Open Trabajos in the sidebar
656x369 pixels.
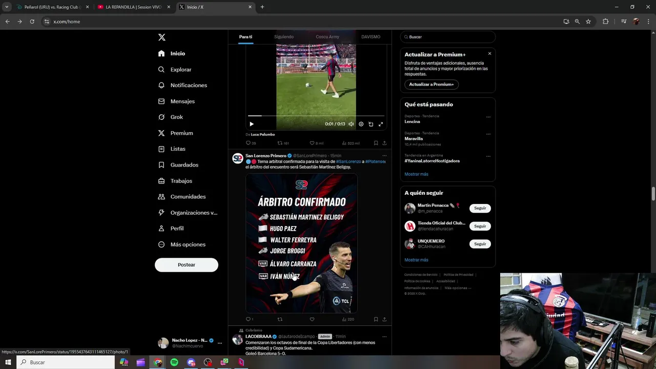click(175, 180)
